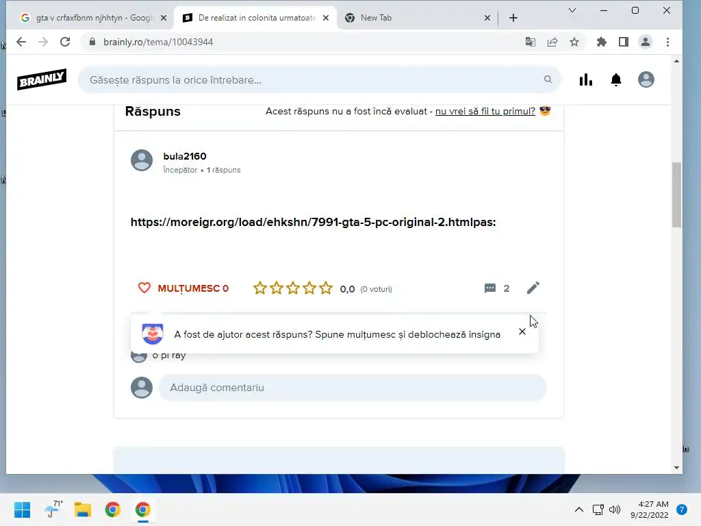Open File Explorer from taskbar
The image size is (701, 526).
click(x=83, y=510)
